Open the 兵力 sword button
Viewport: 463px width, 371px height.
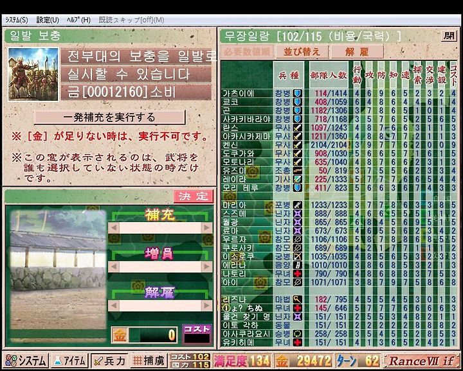(109, 361)
